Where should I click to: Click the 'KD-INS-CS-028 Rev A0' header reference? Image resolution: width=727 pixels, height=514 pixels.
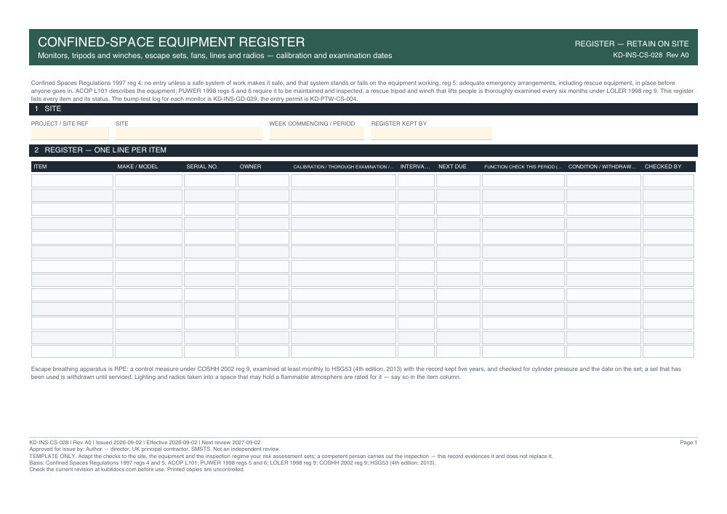(651, 55)
